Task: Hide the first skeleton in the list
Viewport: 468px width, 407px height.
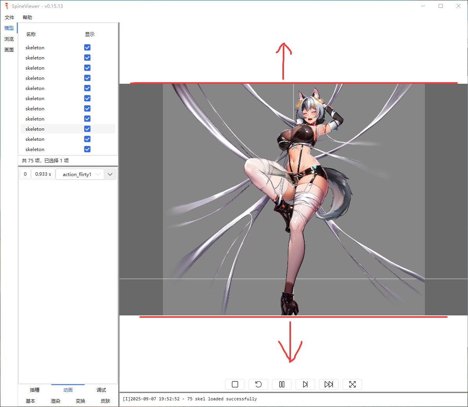Action: point(87,47)
